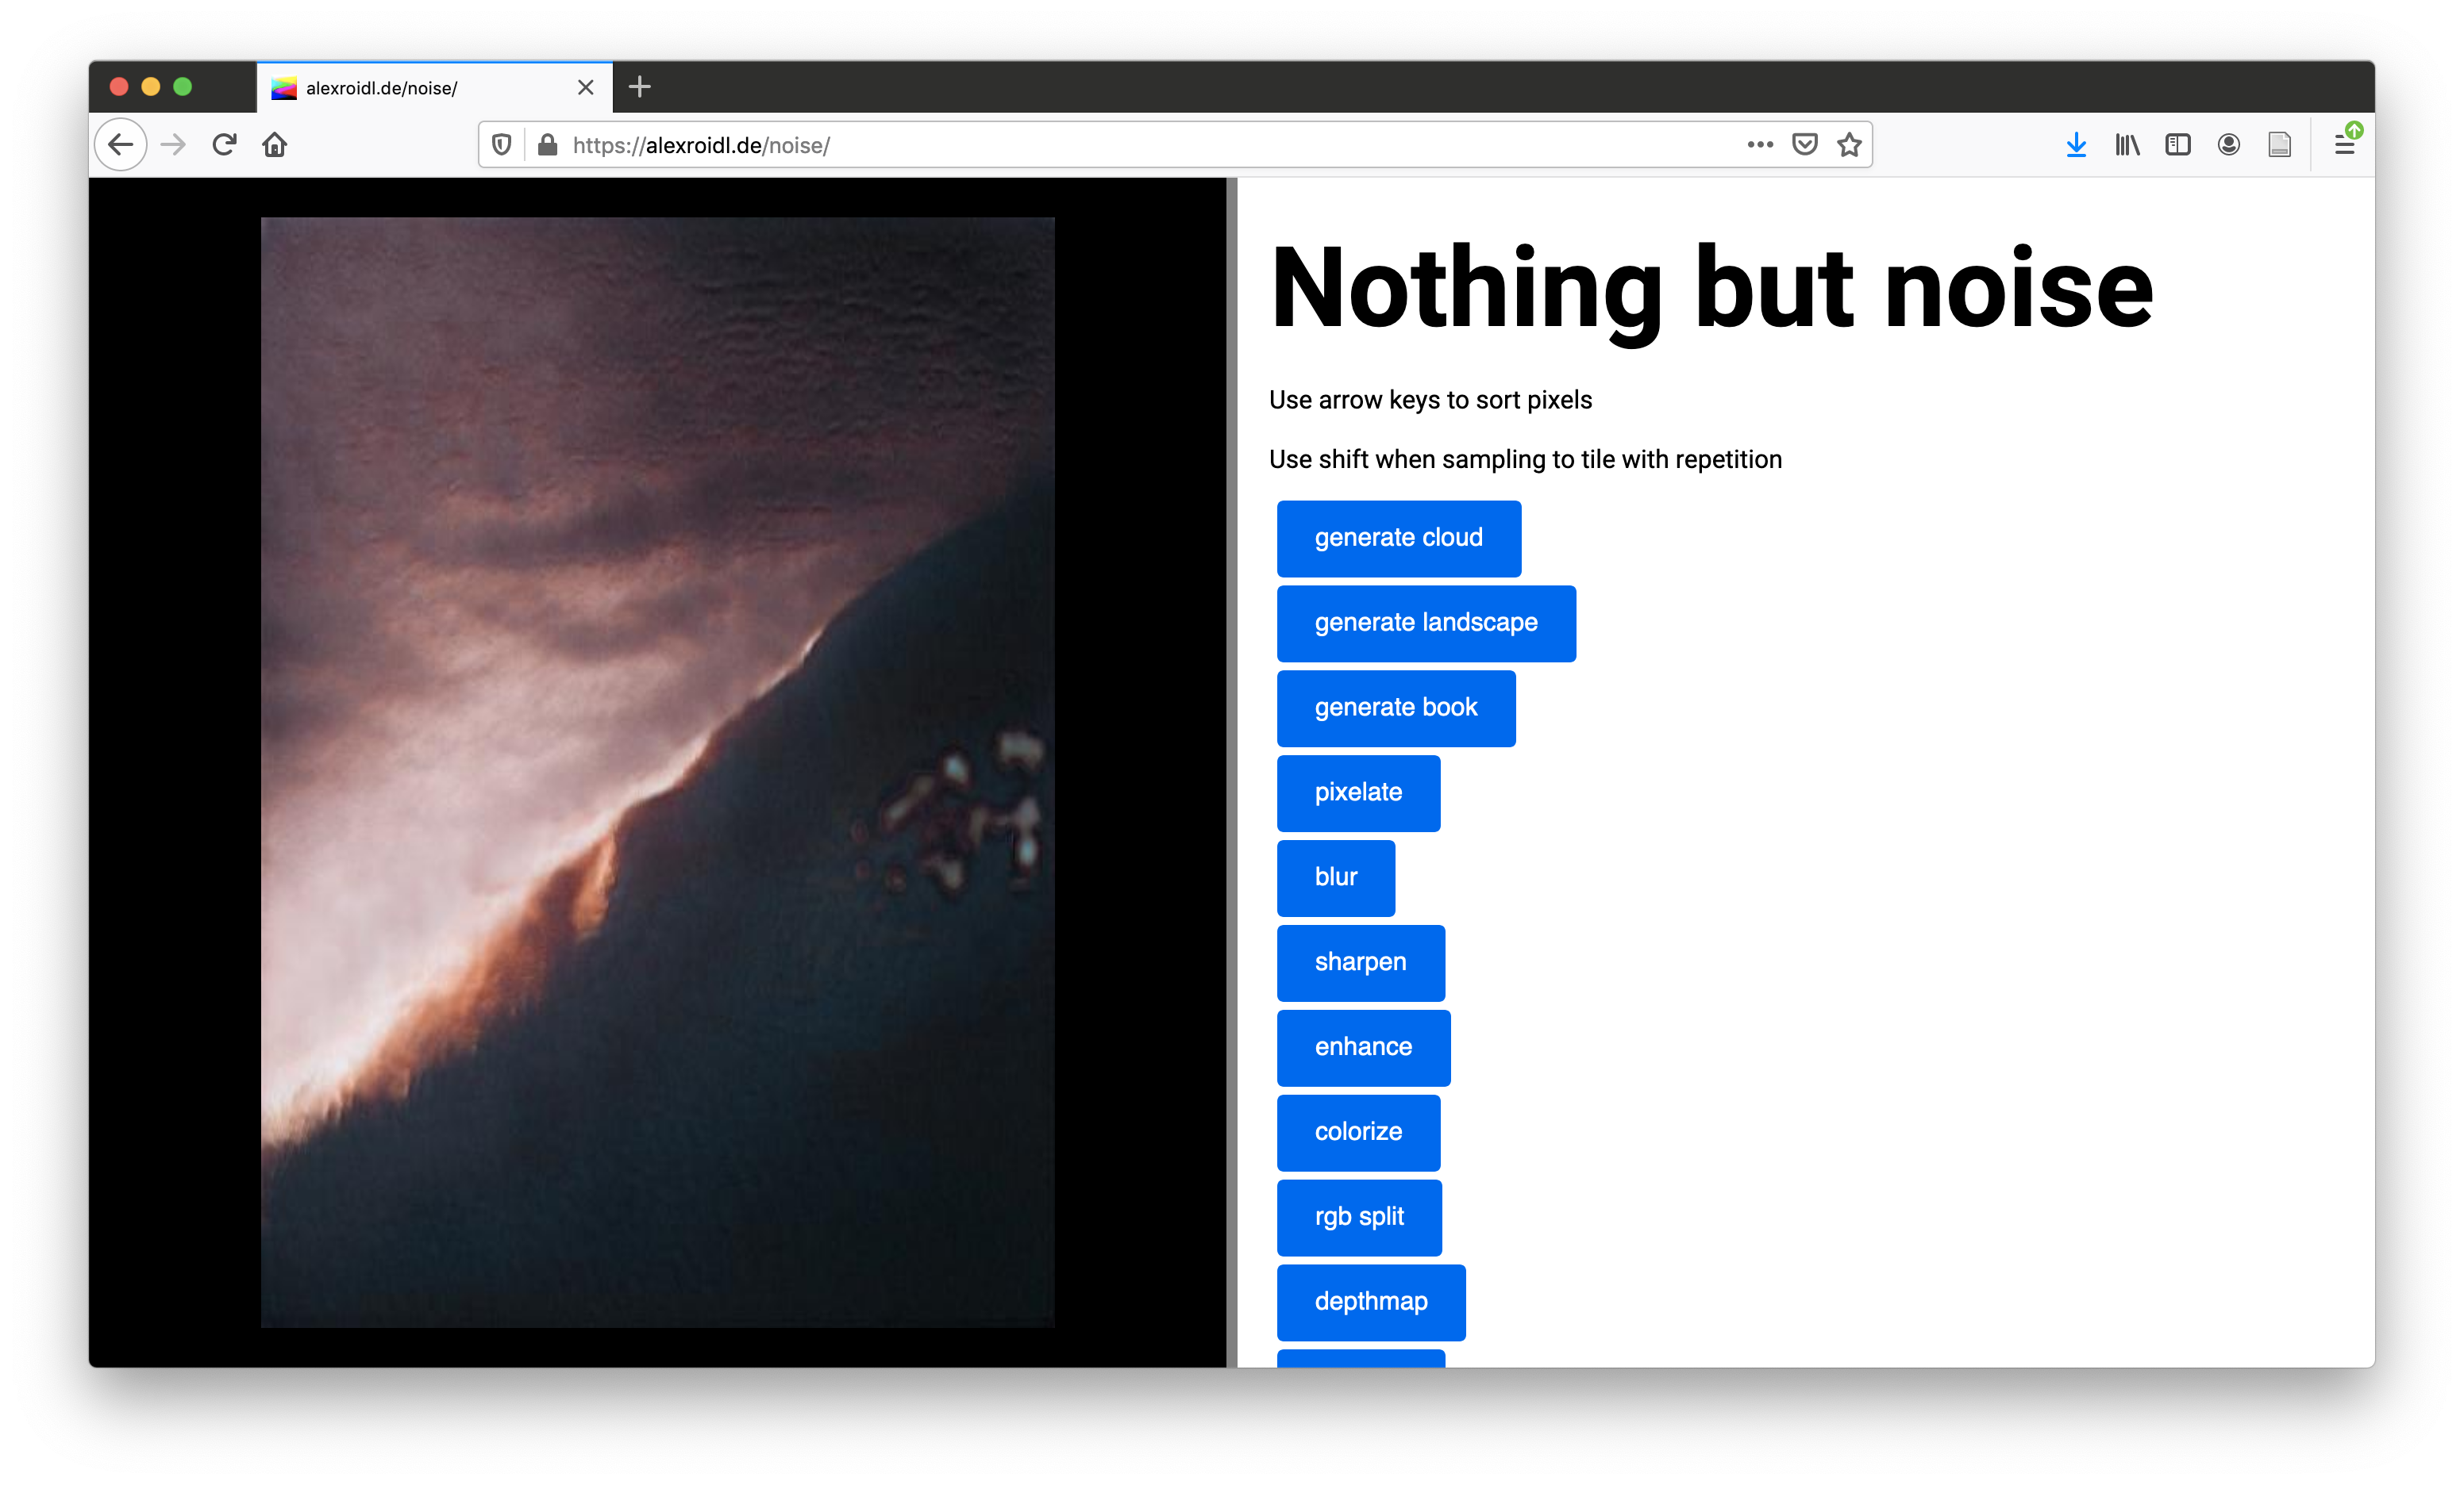Screen dimensions: 2464x1485
Task: Apply the sharpen effect
Action: click(1361, 963)
